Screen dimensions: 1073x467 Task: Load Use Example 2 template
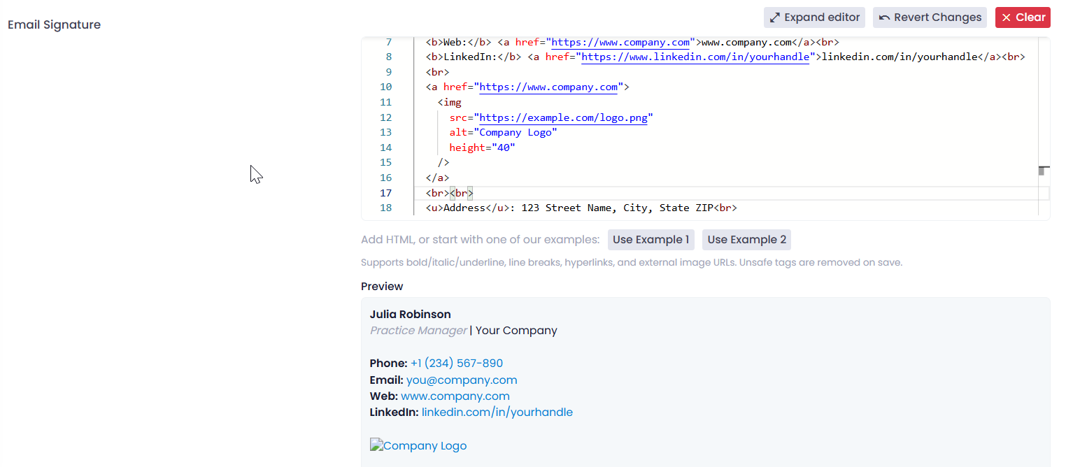pos(746,240)
